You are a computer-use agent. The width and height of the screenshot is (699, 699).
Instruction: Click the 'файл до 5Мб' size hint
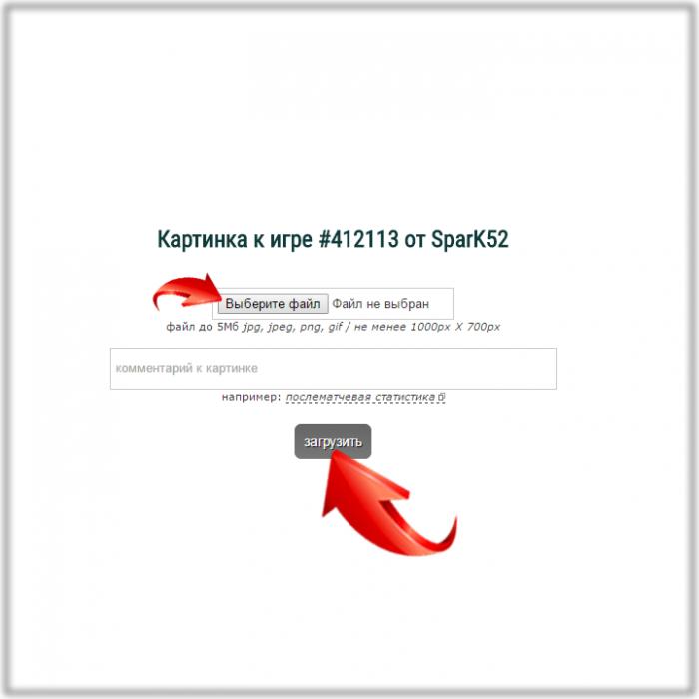[203, 327]
